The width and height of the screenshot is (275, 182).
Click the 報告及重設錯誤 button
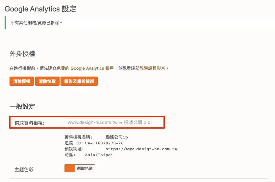tap(79, 81)
